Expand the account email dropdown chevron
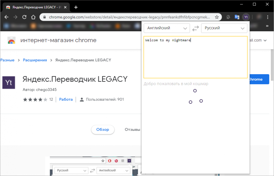 (266, 40)
